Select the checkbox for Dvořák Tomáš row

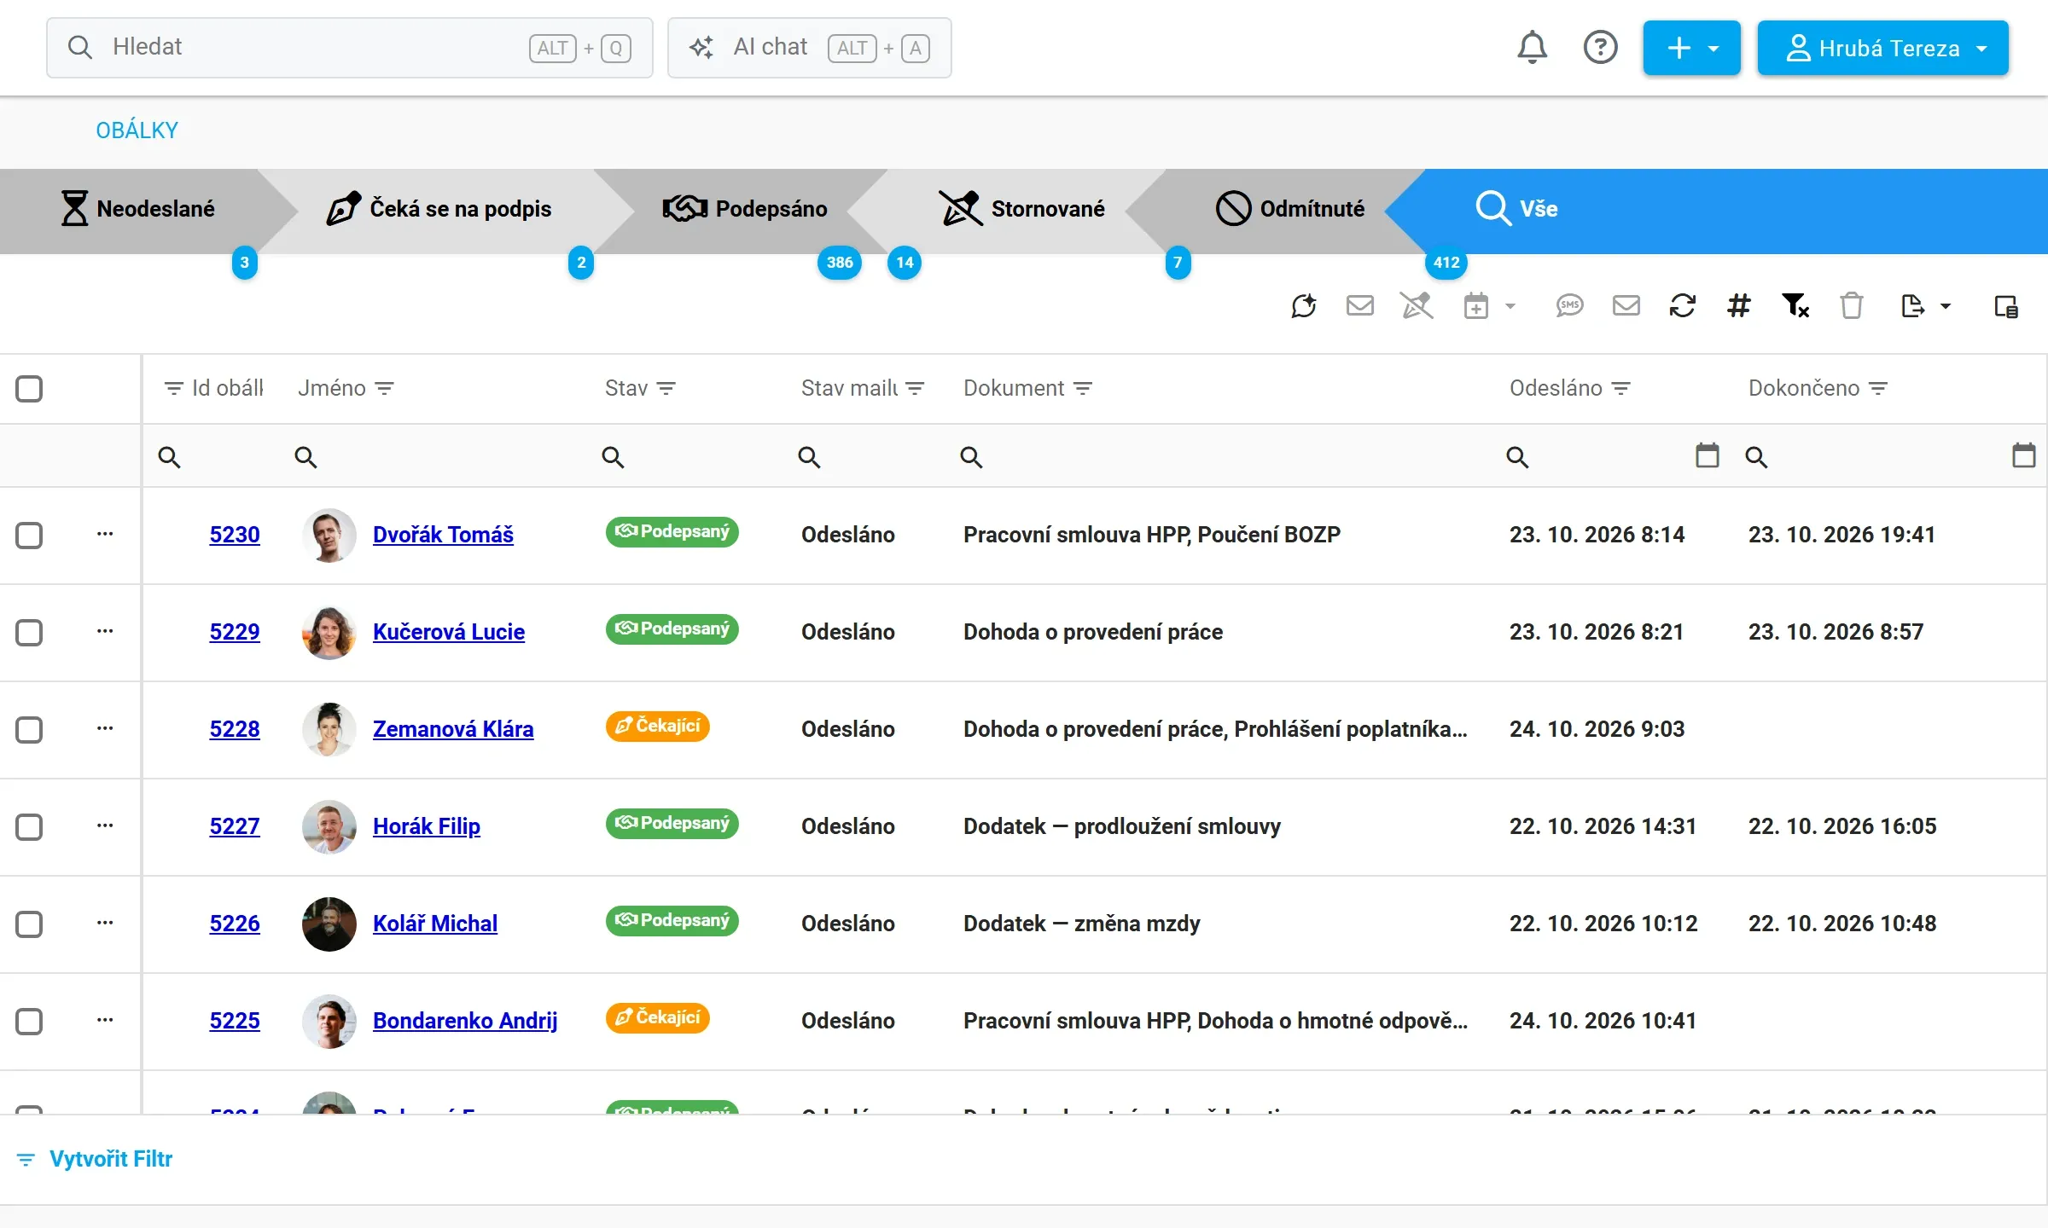click(x=29, y=536)
